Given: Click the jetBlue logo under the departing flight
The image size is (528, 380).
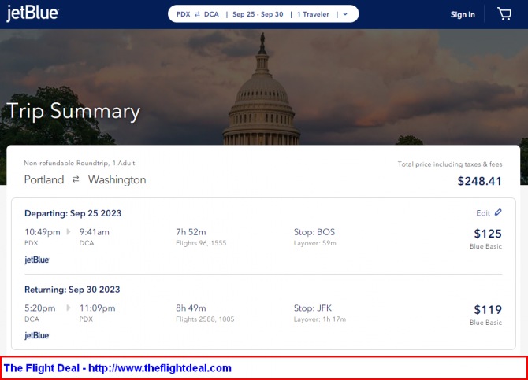Looking at the screenshot, I should [37, 260].
